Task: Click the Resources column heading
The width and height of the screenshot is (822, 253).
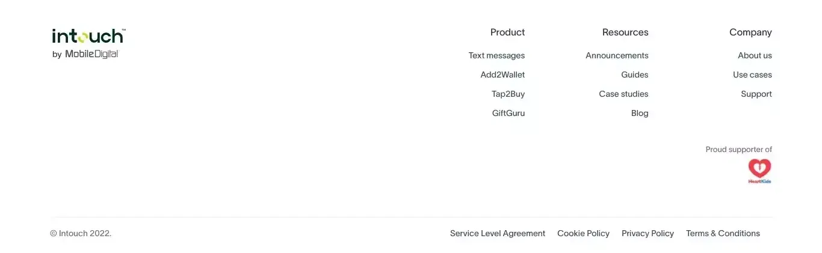Action: [x=625, y=32]
